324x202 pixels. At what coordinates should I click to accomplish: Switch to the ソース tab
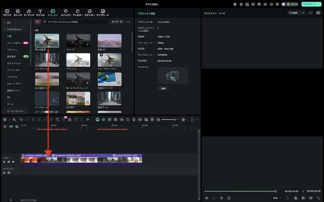pos(222,13)
